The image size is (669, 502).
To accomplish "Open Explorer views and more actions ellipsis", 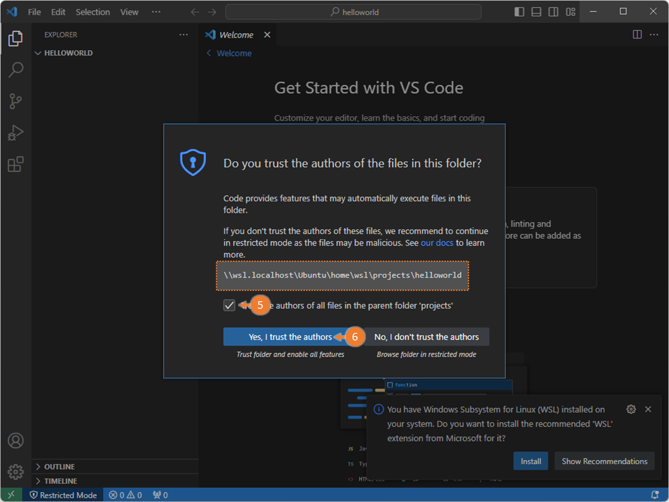I will [x=183, y=34].
